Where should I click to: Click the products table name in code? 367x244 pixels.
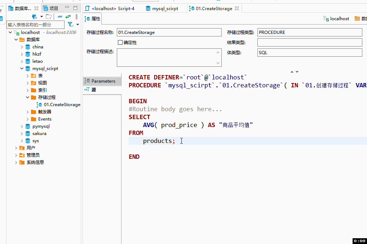pos(157,141)
